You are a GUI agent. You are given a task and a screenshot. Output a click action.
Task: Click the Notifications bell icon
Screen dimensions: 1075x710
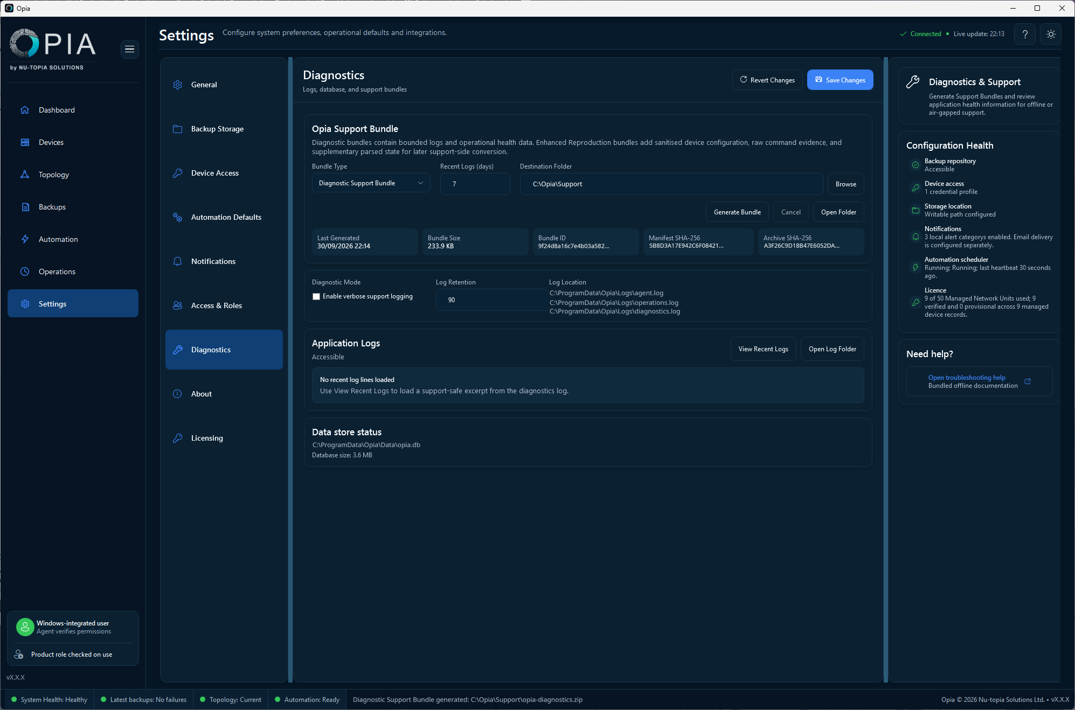177,261
